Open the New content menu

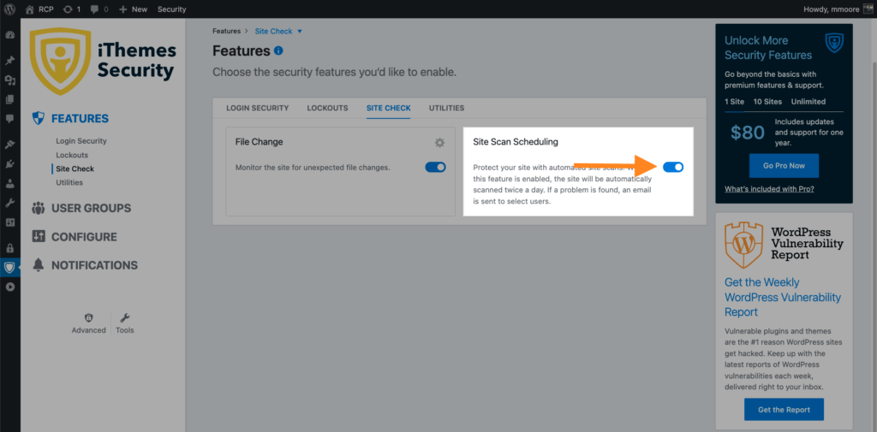tap(133, 9)
